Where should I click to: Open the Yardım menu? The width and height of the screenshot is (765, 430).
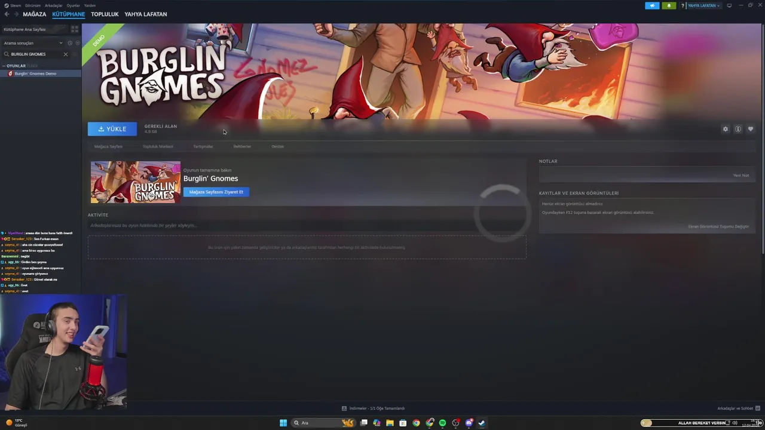click(90, 5)
